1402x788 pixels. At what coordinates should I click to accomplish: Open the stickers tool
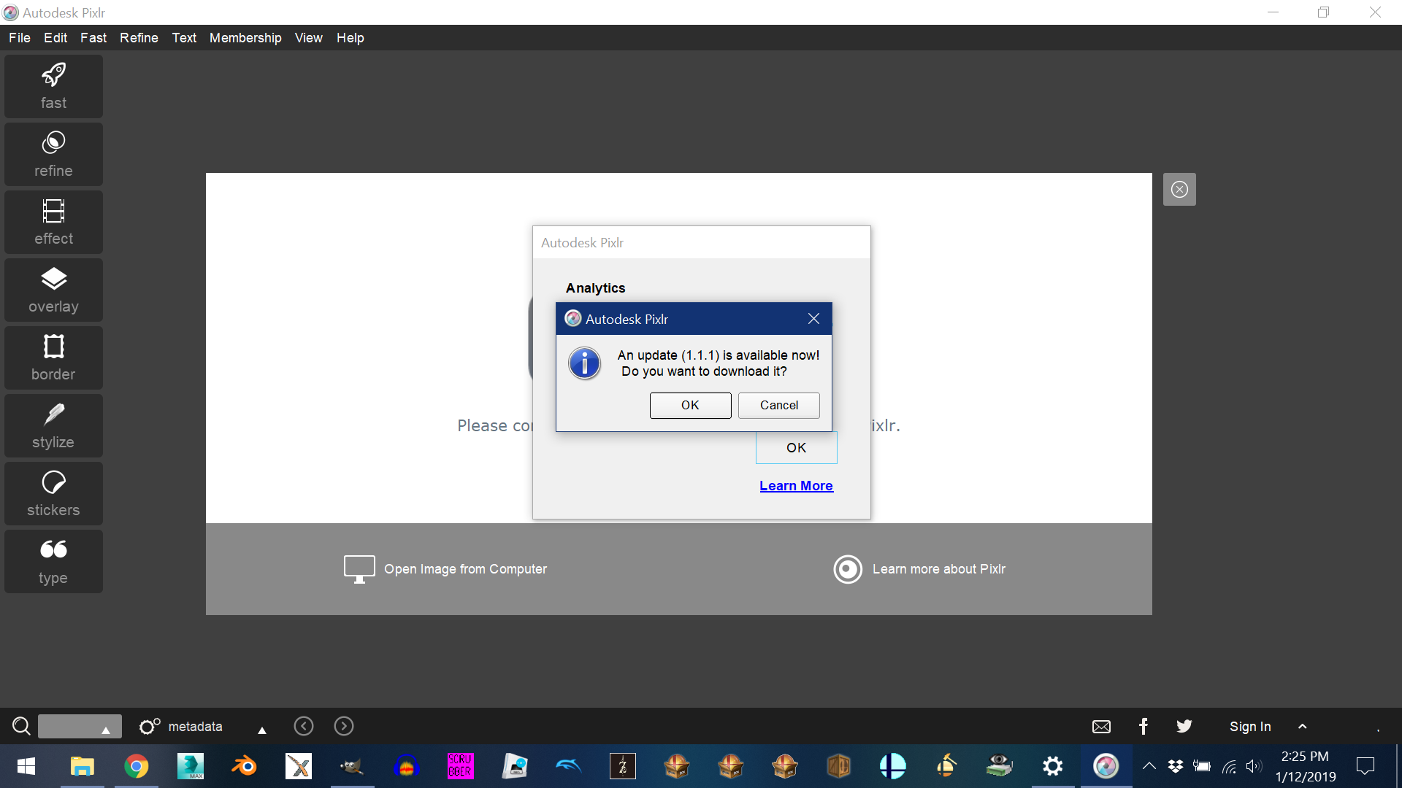point(53,493)
